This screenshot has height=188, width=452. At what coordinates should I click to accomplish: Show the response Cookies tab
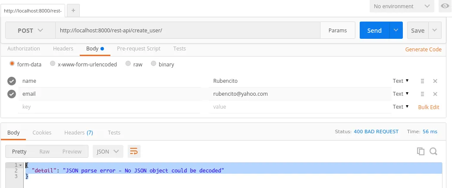[42, 133]
